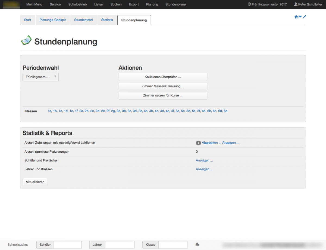The image size is (326, 250).
Task: Open the Frühlingssemester 2017 clock indicator
Action: pyautogui.click(x=267, y=4)
